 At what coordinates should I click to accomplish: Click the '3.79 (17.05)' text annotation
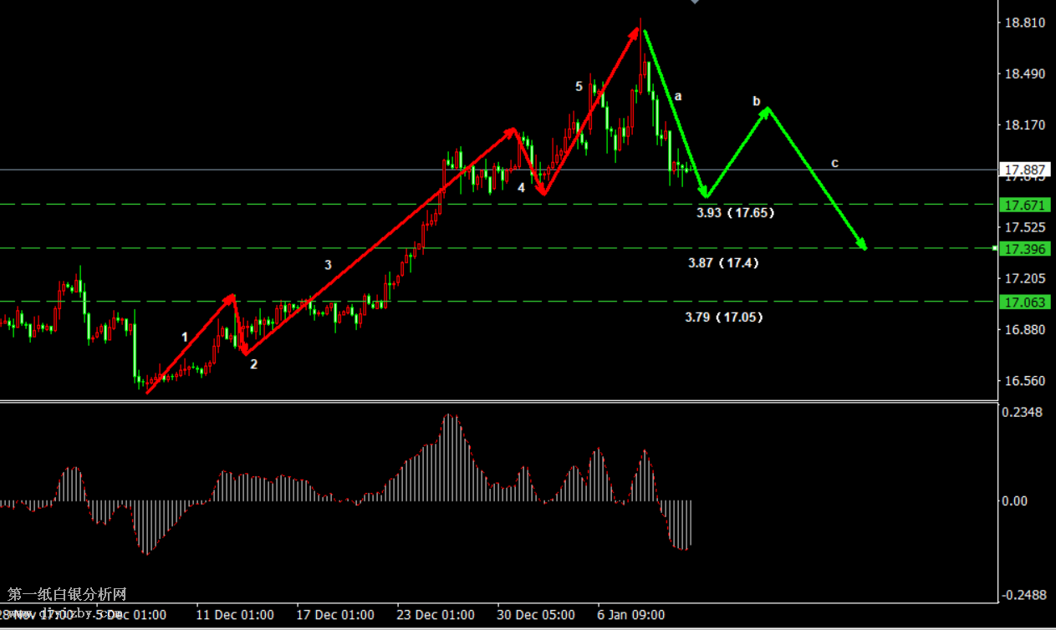click(723, 318)
